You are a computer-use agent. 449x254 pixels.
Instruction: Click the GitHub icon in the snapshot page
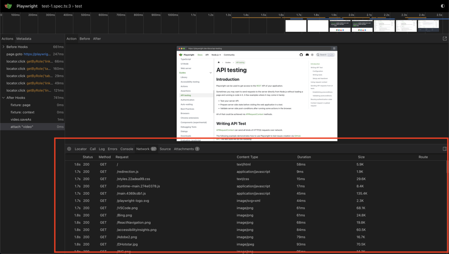301,55
